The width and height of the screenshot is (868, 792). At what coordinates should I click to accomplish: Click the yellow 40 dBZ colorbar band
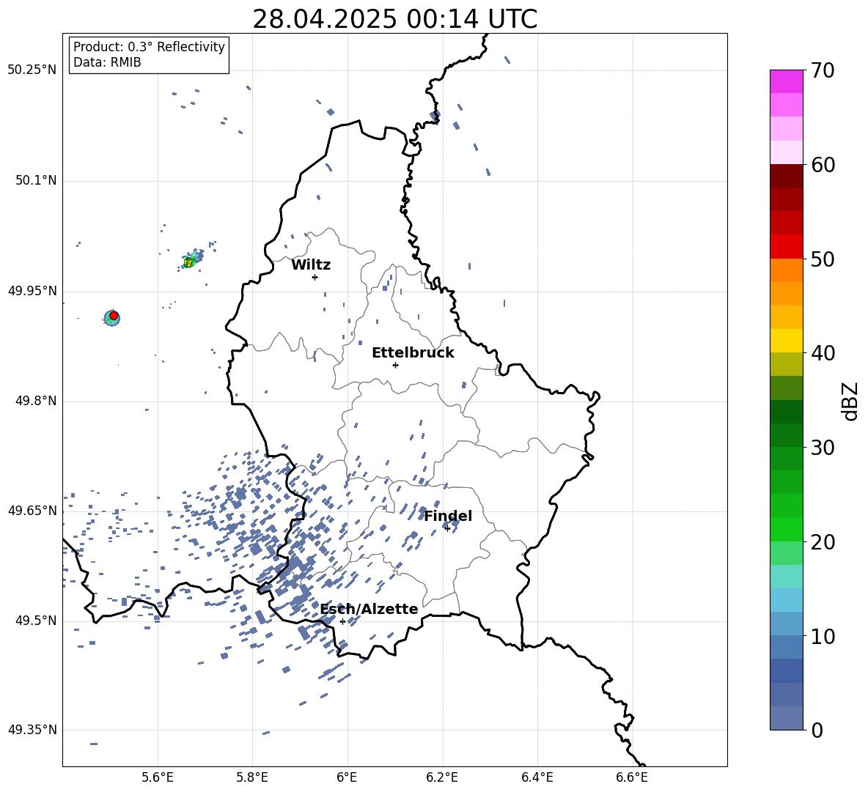786,341
